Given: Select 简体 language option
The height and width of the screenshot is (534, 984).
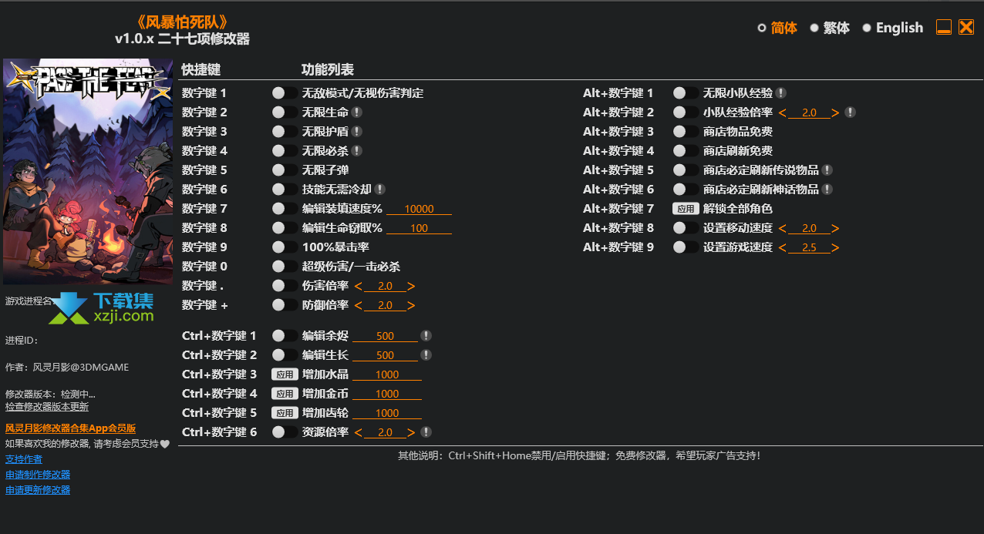Looking at the screenshot, I should tap(777, 28).
